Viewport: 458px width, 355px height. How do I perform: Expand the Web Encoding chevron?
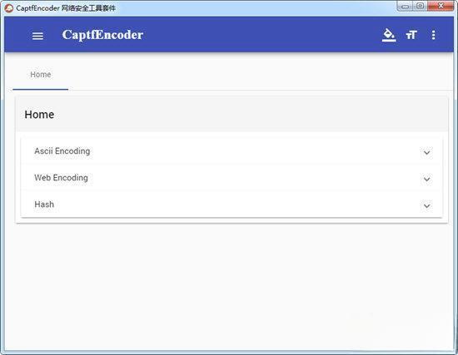426,179
